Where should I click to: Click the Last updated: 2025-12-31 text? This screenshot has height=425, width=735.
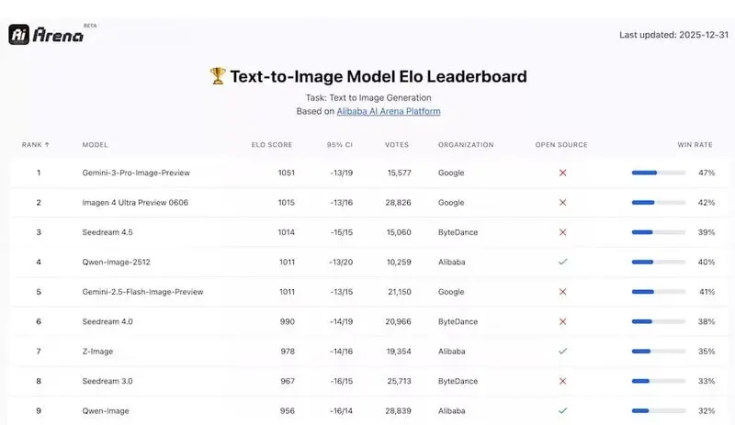click(674, 35)
